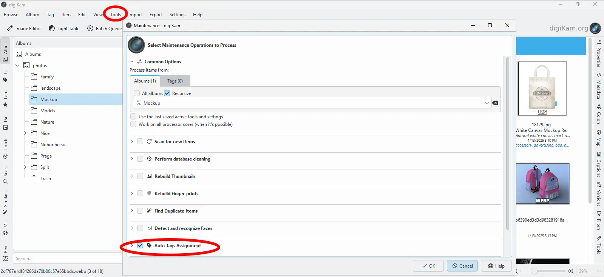Expand Rebuild Finger-prints section
This screenshot has width=604, height=277.
tap(132, 193)
